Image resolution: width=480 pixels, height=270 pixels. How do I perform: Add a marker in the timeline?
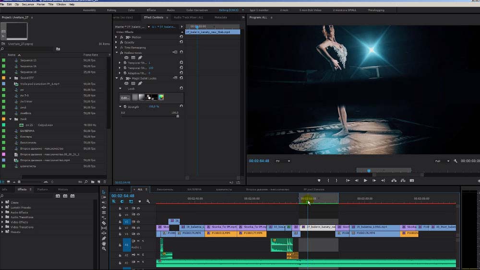click(140, 201)
